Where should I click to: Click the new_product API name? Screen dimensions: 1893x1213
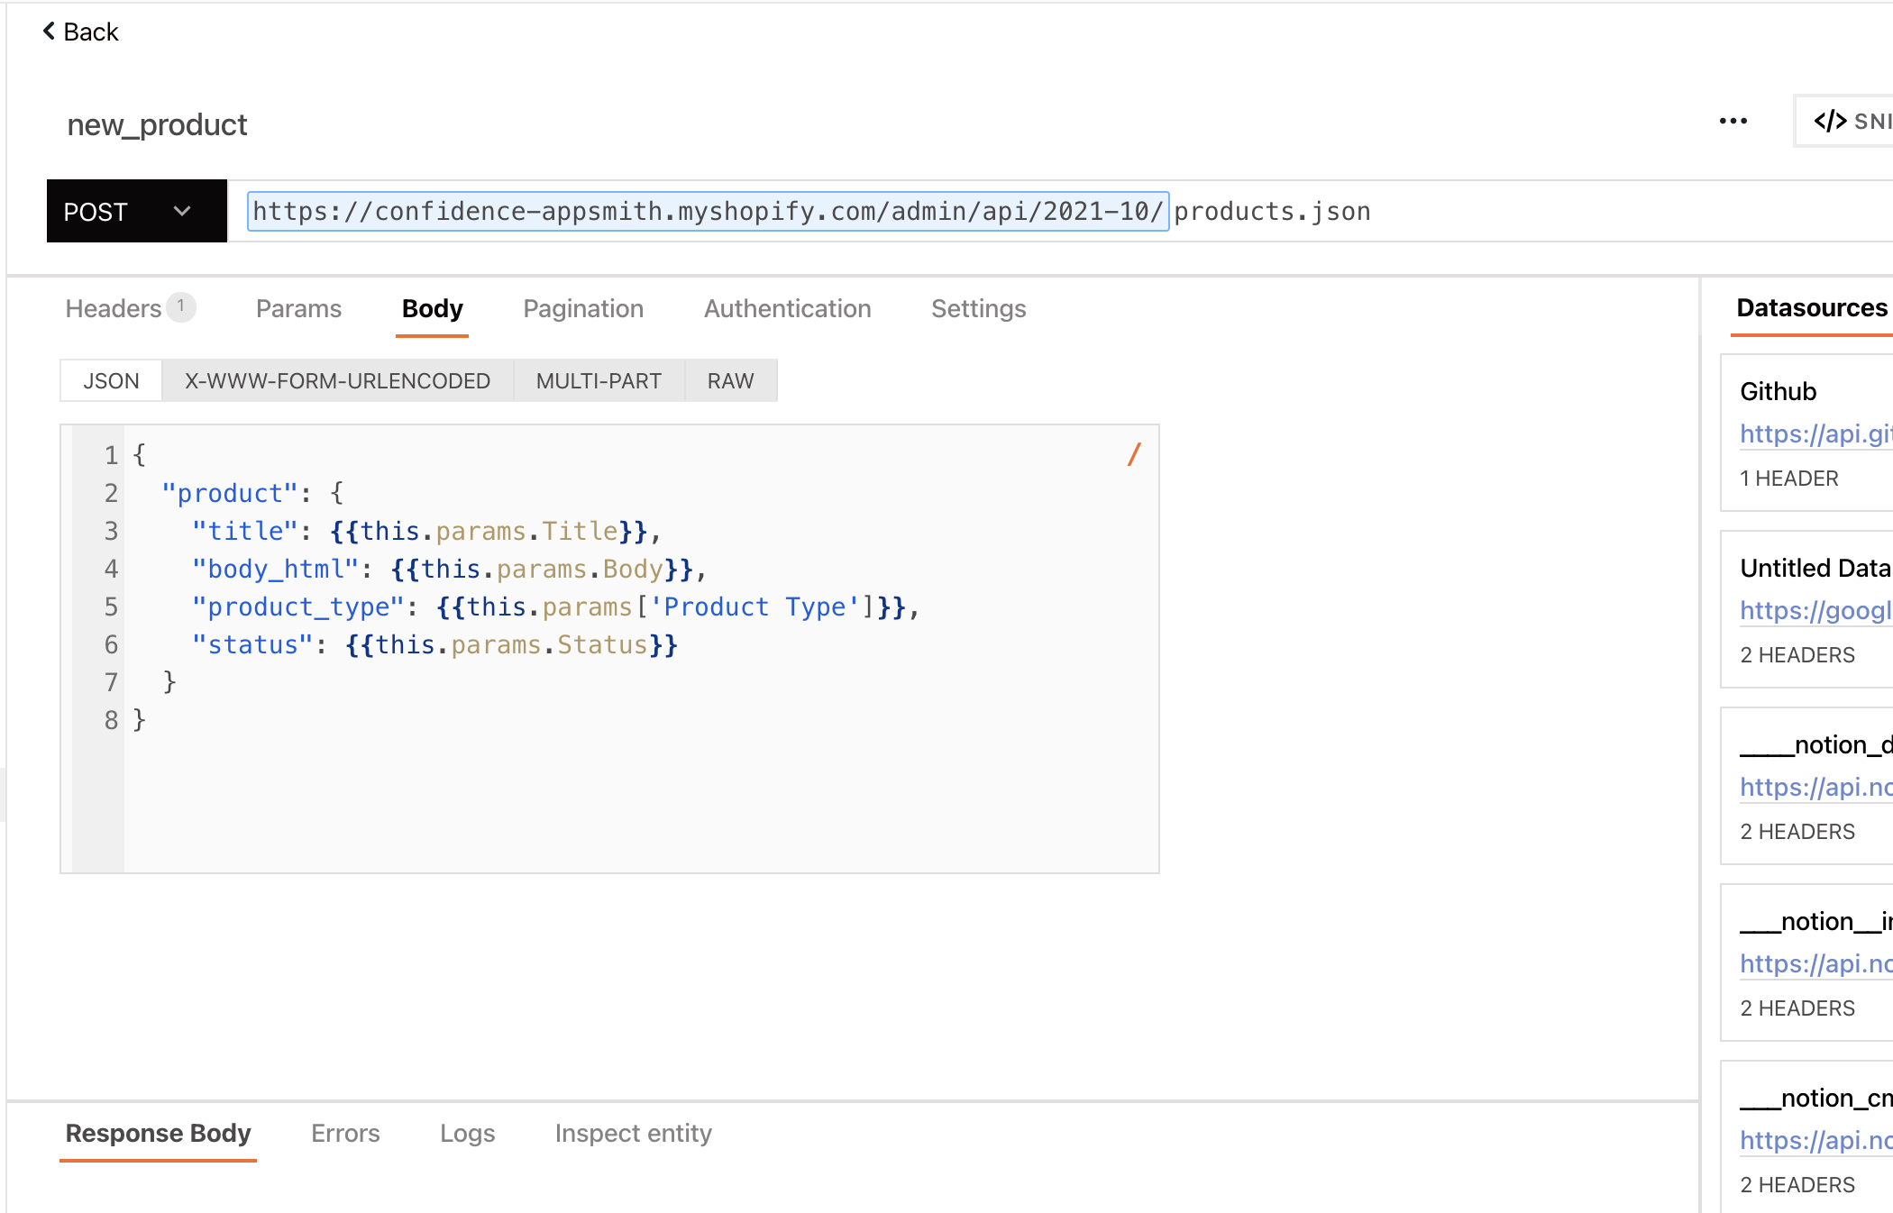157,124
